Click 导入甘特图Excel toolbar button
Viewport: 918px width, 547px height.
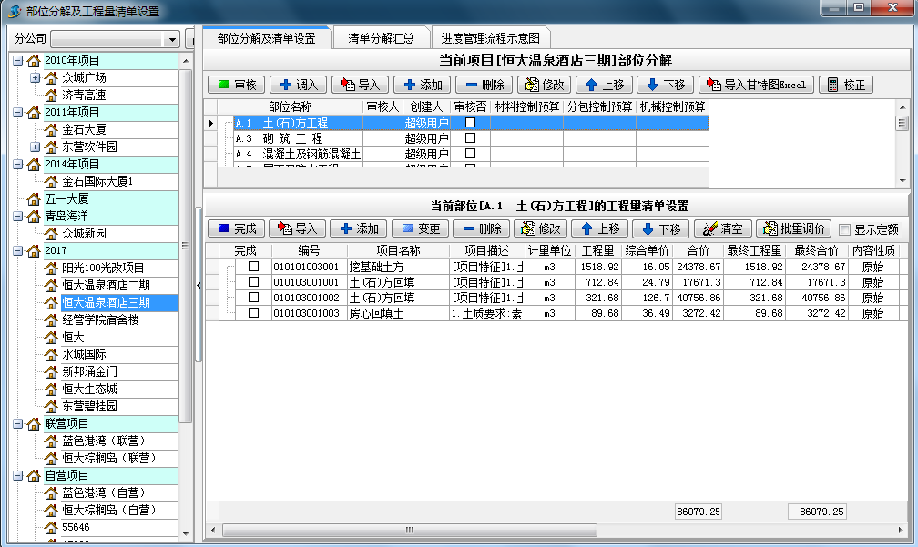click(x=755, y=85)
